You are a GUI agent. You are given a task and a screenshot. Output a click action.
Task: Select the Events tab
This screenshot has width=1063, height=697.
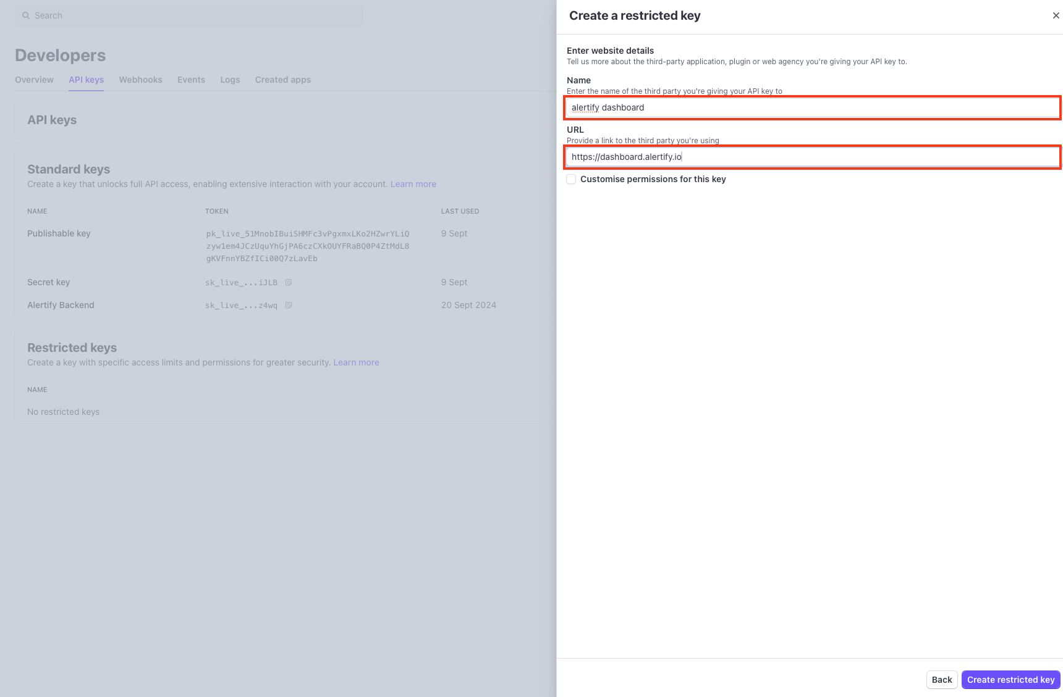coord(191,80)
